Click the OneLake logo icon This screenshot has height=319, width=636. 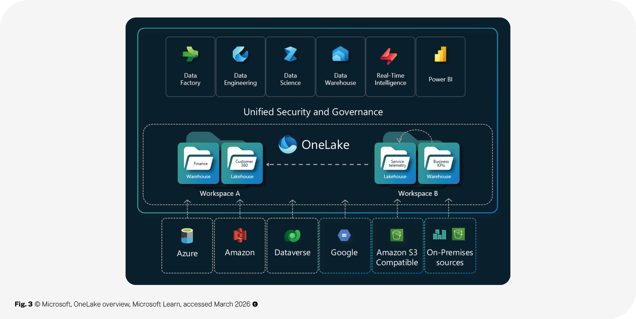click(x=288, y=145)
